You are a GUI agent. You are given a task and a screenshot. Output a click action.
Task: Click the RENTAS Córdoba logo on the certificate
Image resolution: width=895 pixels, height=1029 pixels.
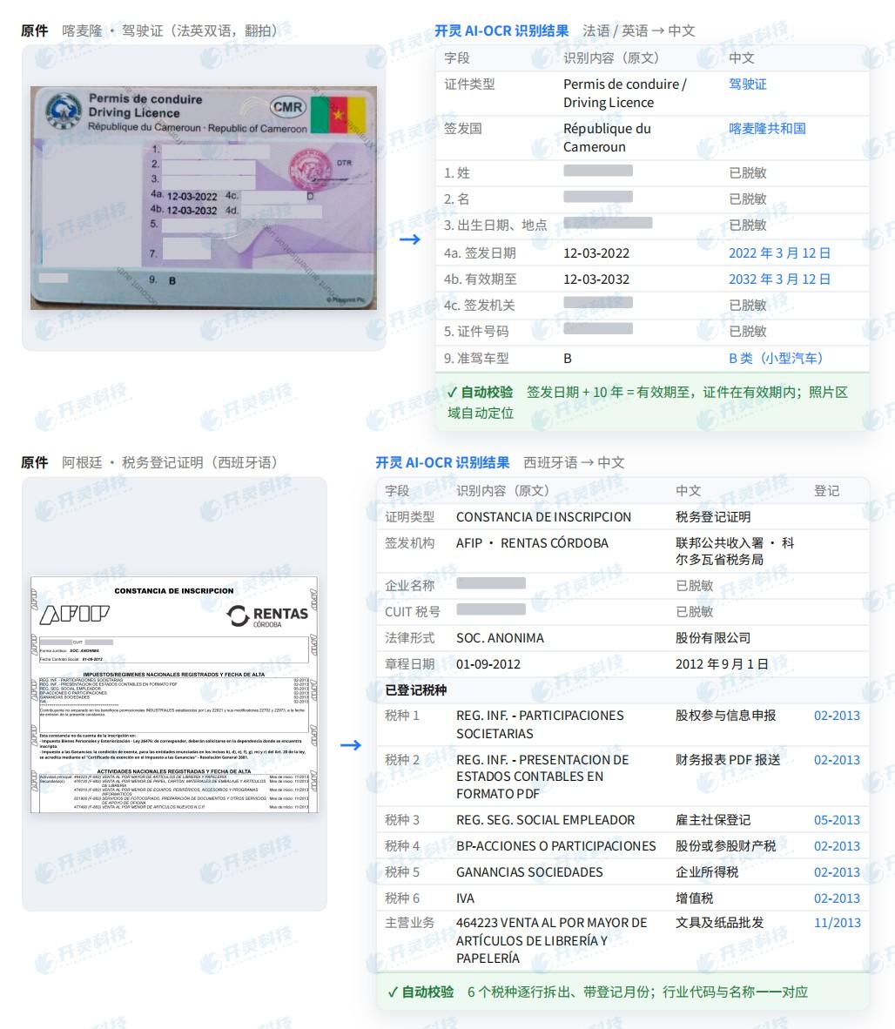[267, 616]
